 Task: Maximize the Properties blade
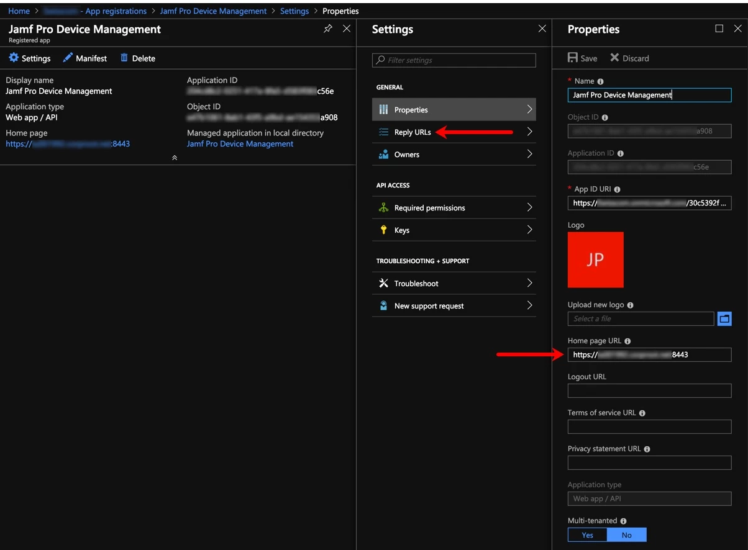pos(719,29)
